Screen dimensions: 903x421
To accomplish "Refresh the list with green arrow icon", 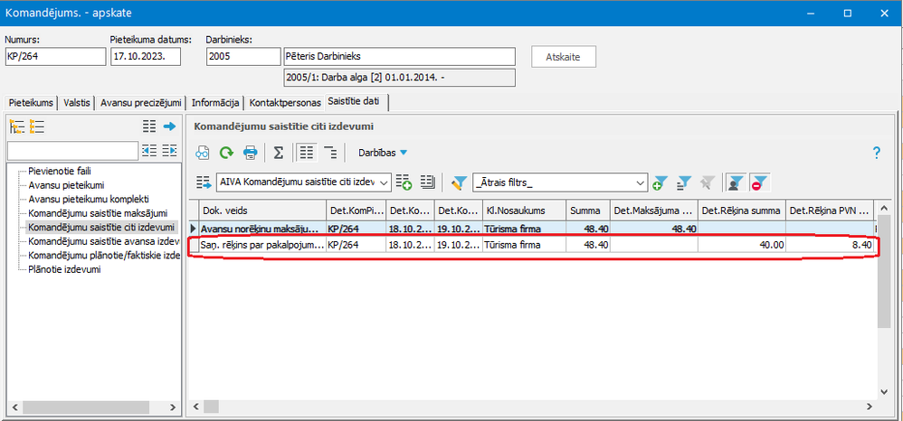I will point(226,153).
